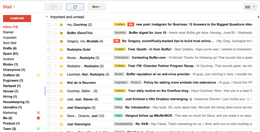Open Just finished a little Dropbox rearranging email
Viewport: 260px width, 132px height.
158,99
